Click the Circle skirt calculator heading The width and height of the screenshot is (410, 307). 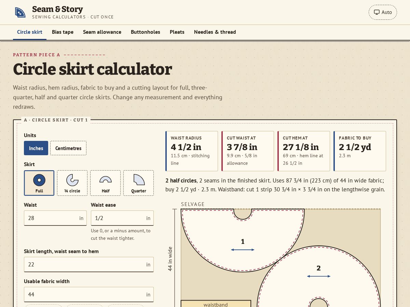coord(93,69)
